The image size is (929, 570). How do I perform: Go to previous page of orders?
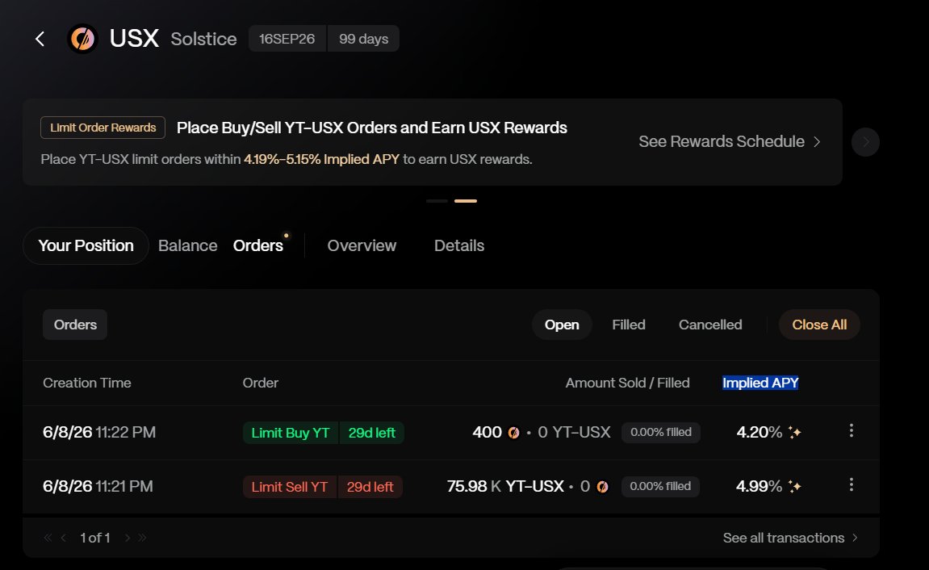click(64, 538)
